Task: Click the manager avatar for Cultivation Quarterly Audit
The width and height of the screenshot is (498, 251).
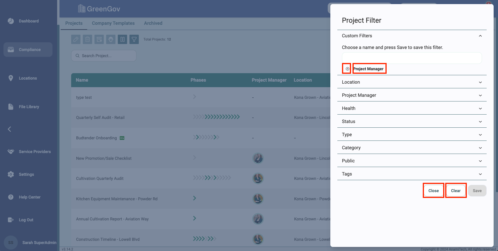Action: pyautogui.click(x=258, y=178)
